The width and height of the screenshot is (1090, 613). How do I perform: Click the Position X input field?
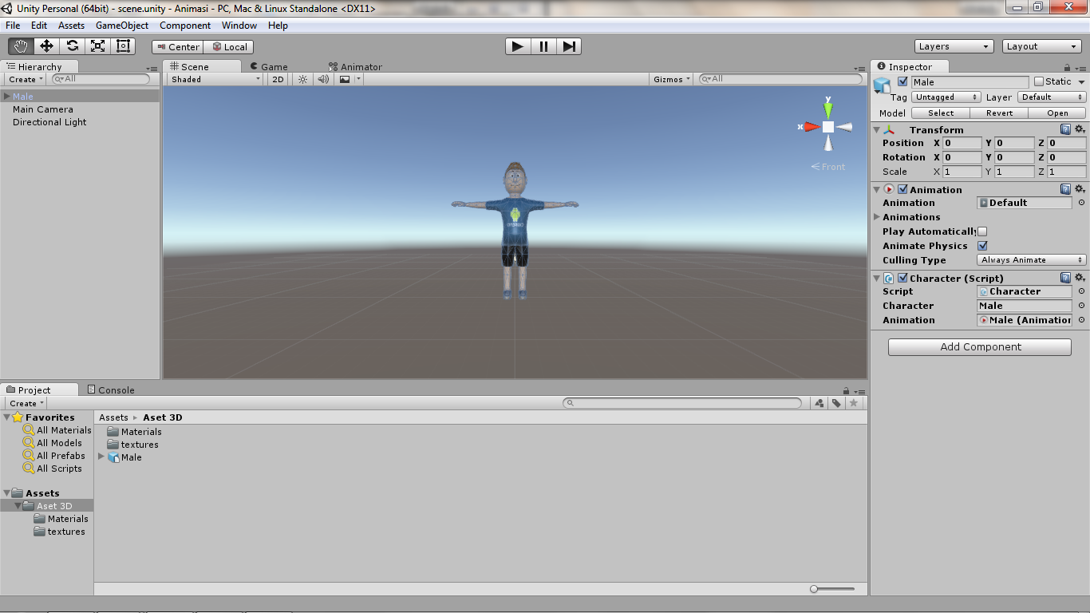(x=962, y=144)
